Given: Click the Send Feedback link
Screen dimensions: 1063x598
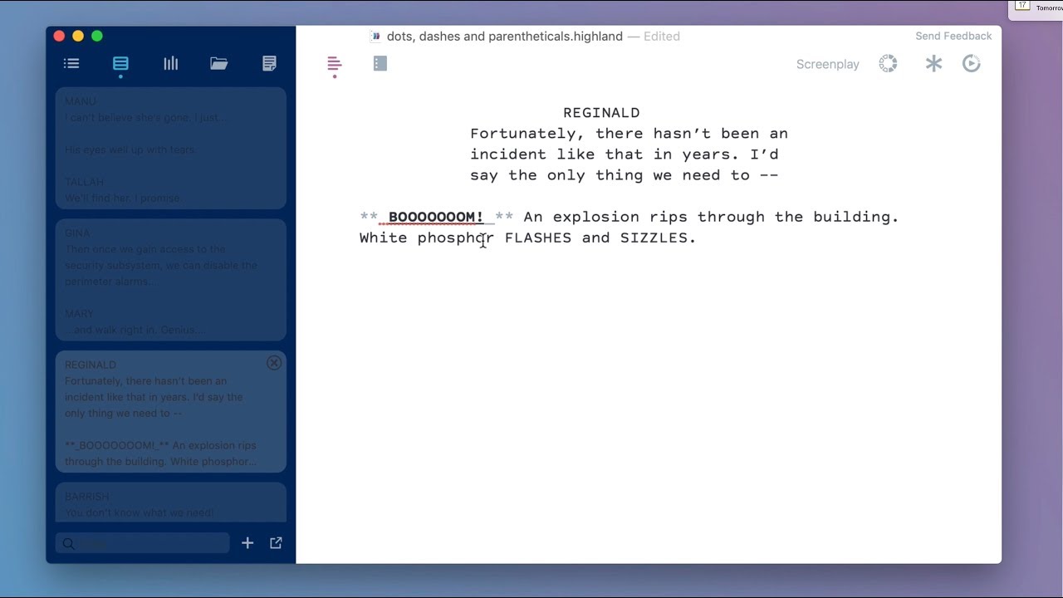Looking at the screenshot, I should click(x=953, y=36).
